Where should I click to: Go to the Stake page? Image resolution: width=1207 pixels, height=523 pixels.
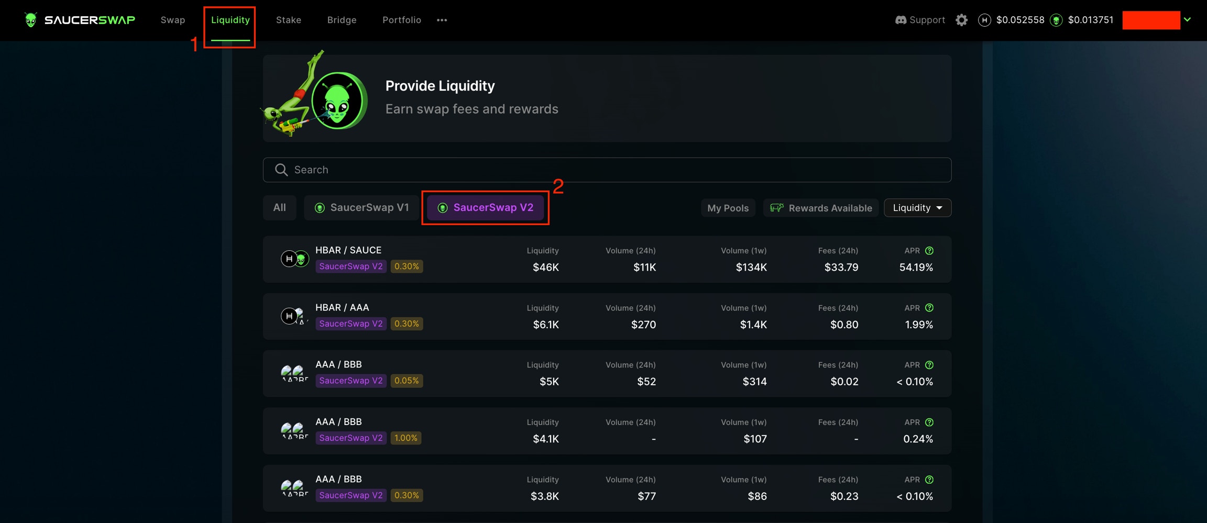[x=289, y=20]
